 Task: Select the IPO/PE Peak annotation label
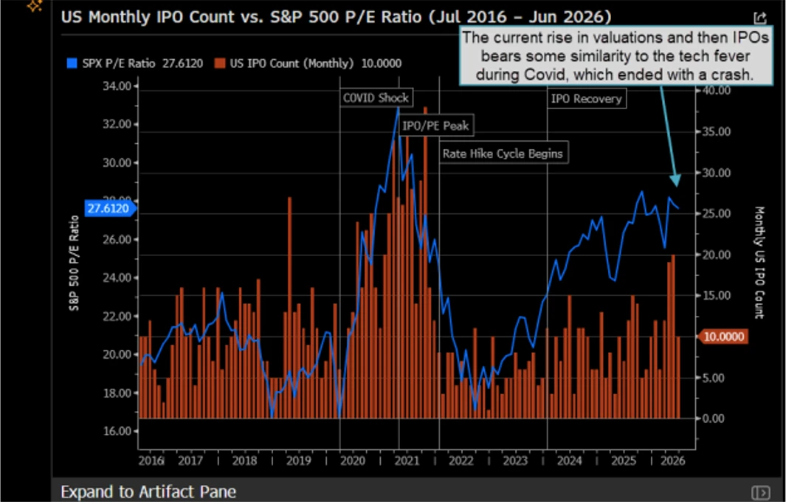(435, 125)
